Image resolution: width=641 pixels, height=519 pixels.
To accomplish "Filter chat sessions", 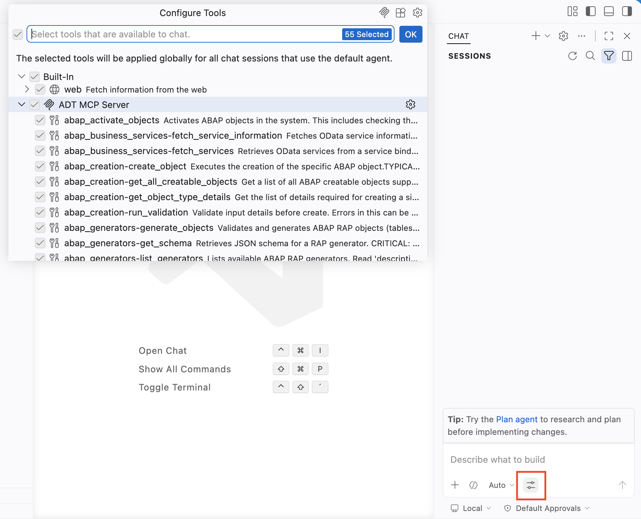I will click(x=609, y=56).
